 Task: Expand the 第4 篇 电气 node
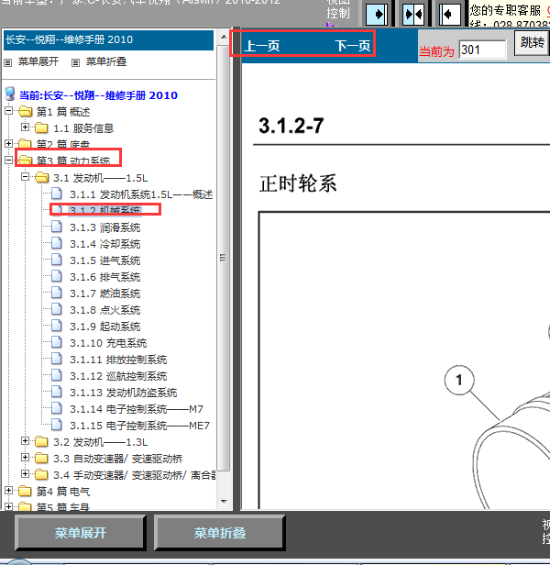(x=8, y=491)
